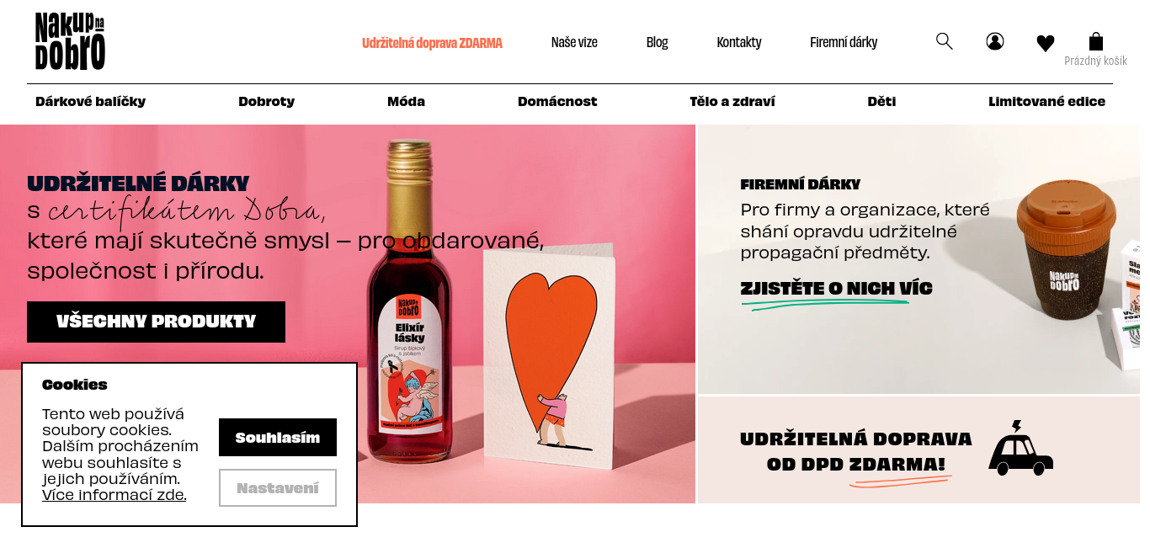View favorites via the heart icon
The image size is (1150, 548).
[x=1046, y=43]
